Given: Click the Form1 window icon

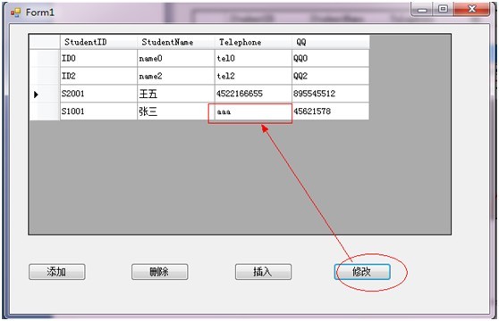Looking at the screenshot, I should [15, 12].
